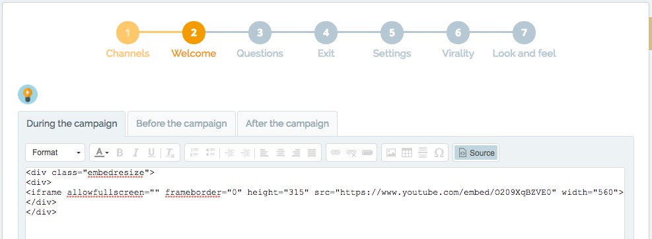Click the unlink icon

point(351,153)
